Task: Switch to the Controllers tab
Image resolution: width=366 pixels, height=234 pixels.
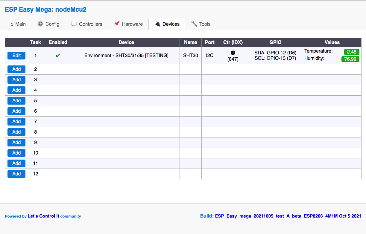Action: tap(90, 24)
